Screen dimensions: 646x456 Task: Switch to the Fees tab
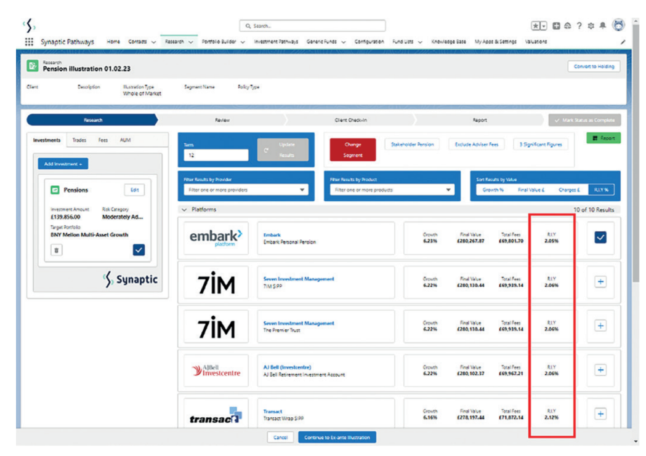point(103,140)
